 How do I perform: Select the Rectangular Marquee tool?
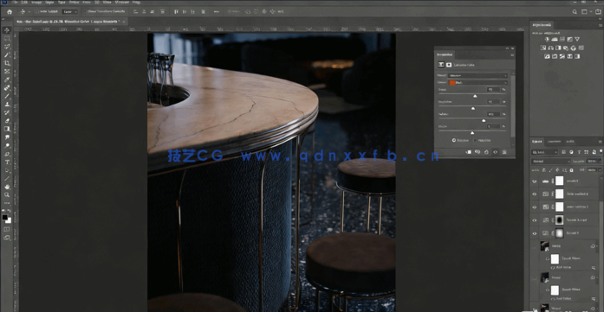click(7, 38)
